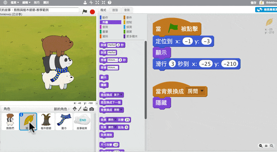Click the blocks palette vertical scrollbar
277x152 pixels.
pyautogui.click(x=146, y=80)
